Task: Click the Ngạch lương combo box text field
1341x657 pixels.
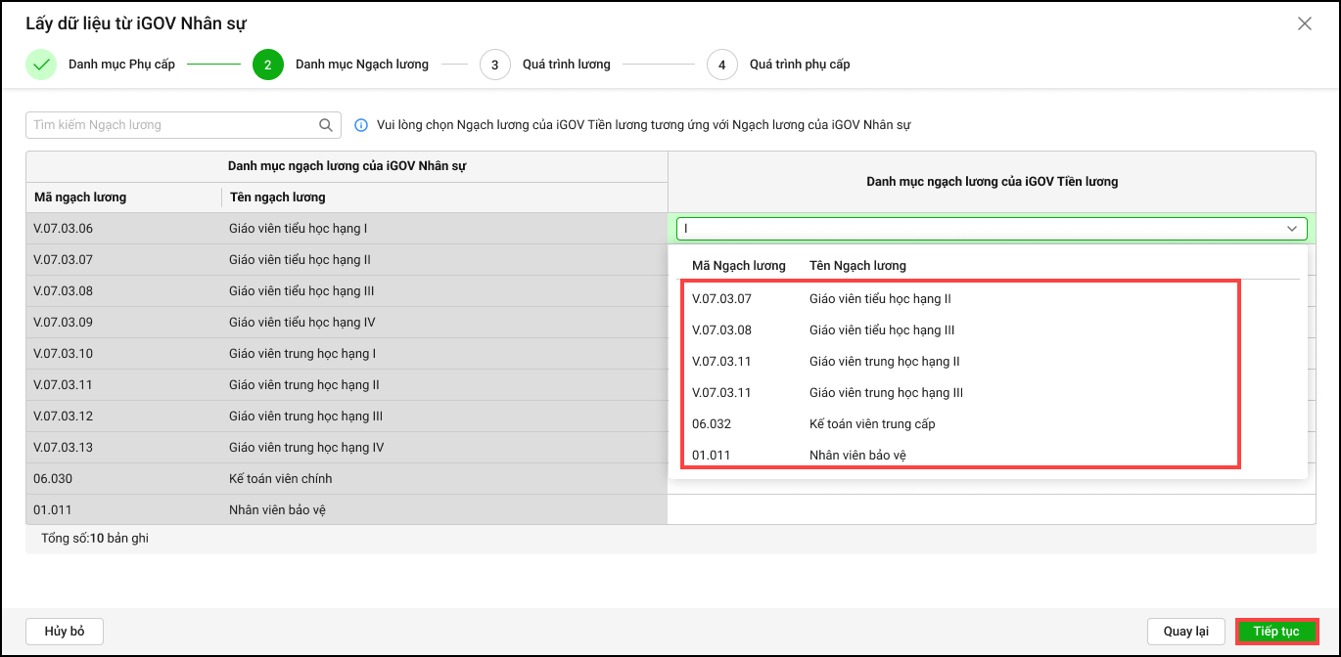Action: click(x=979, y=229)
